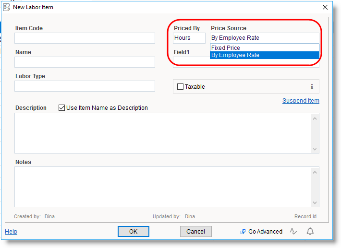
Task: Click the spell check icon
Action: [293, 232]
